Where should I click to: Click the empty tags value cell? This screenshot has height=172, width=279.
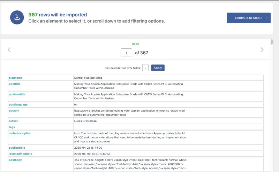tap(168, 127)
